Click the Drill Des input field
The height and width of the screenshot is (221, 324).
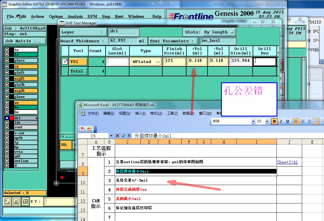point(265,62)
